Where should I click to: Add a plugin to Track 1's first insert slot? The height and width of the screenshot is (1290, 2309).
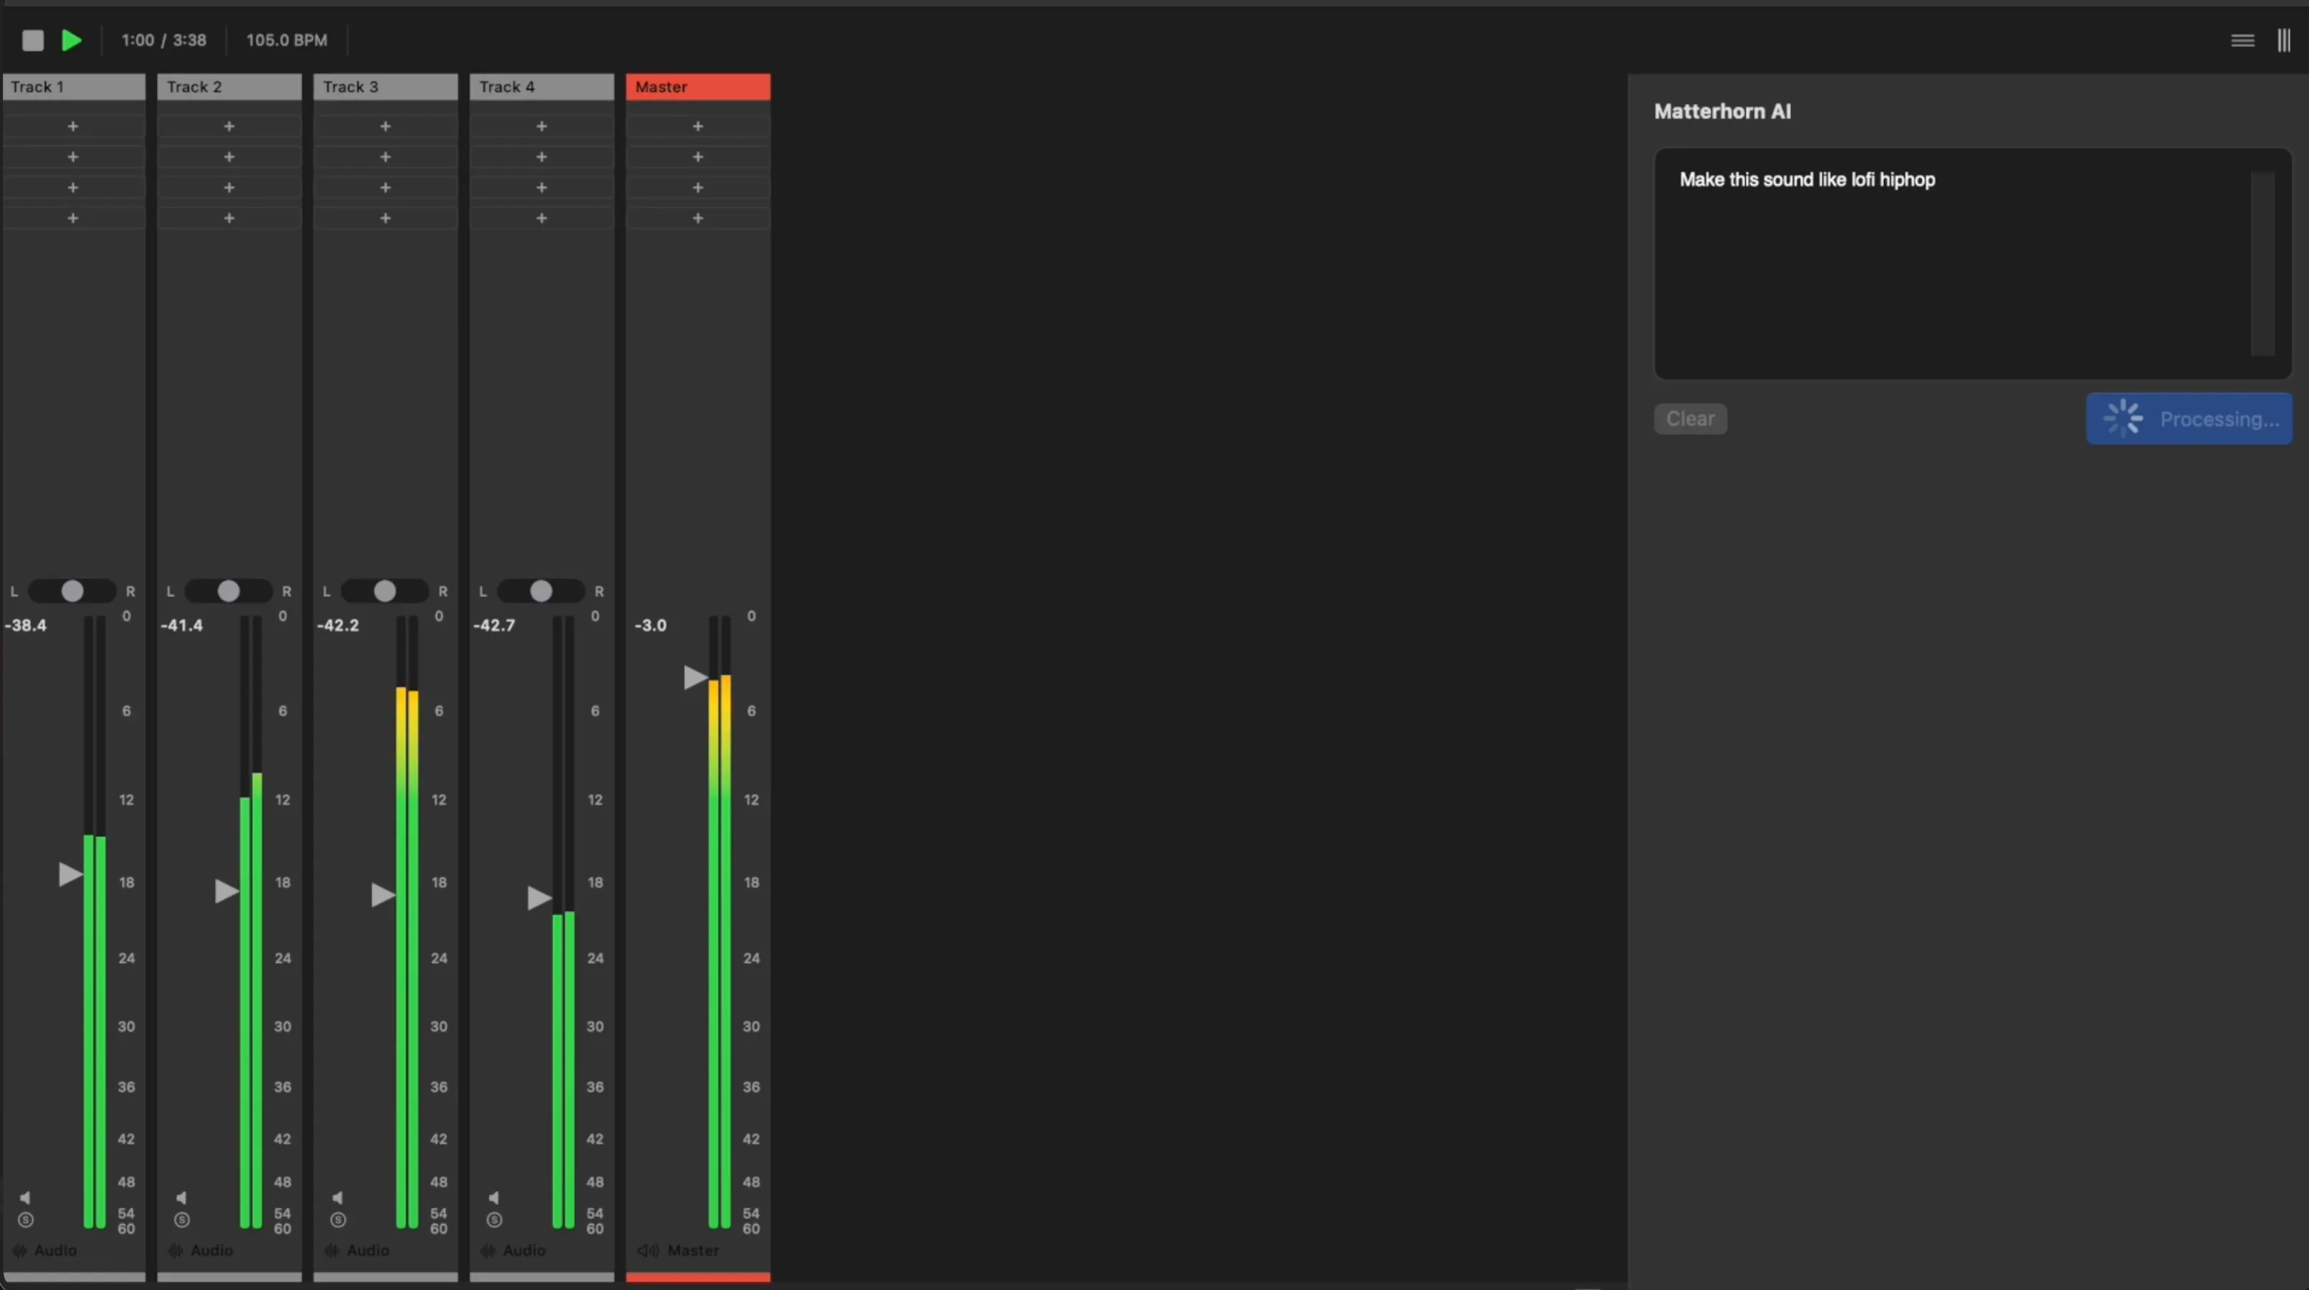(74, 126)
